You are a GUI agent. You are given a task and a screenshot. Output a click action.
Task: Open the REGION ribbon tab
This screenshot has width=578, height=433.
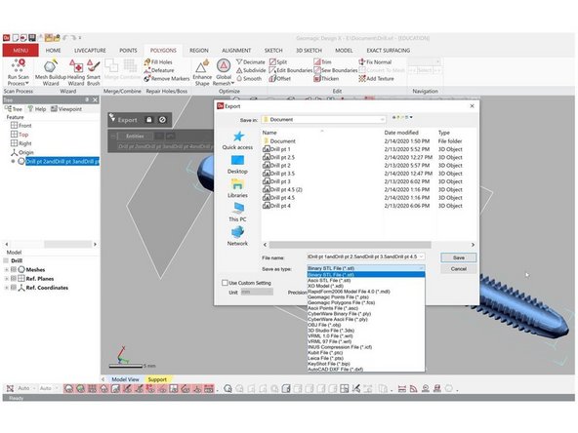(199, 50)
